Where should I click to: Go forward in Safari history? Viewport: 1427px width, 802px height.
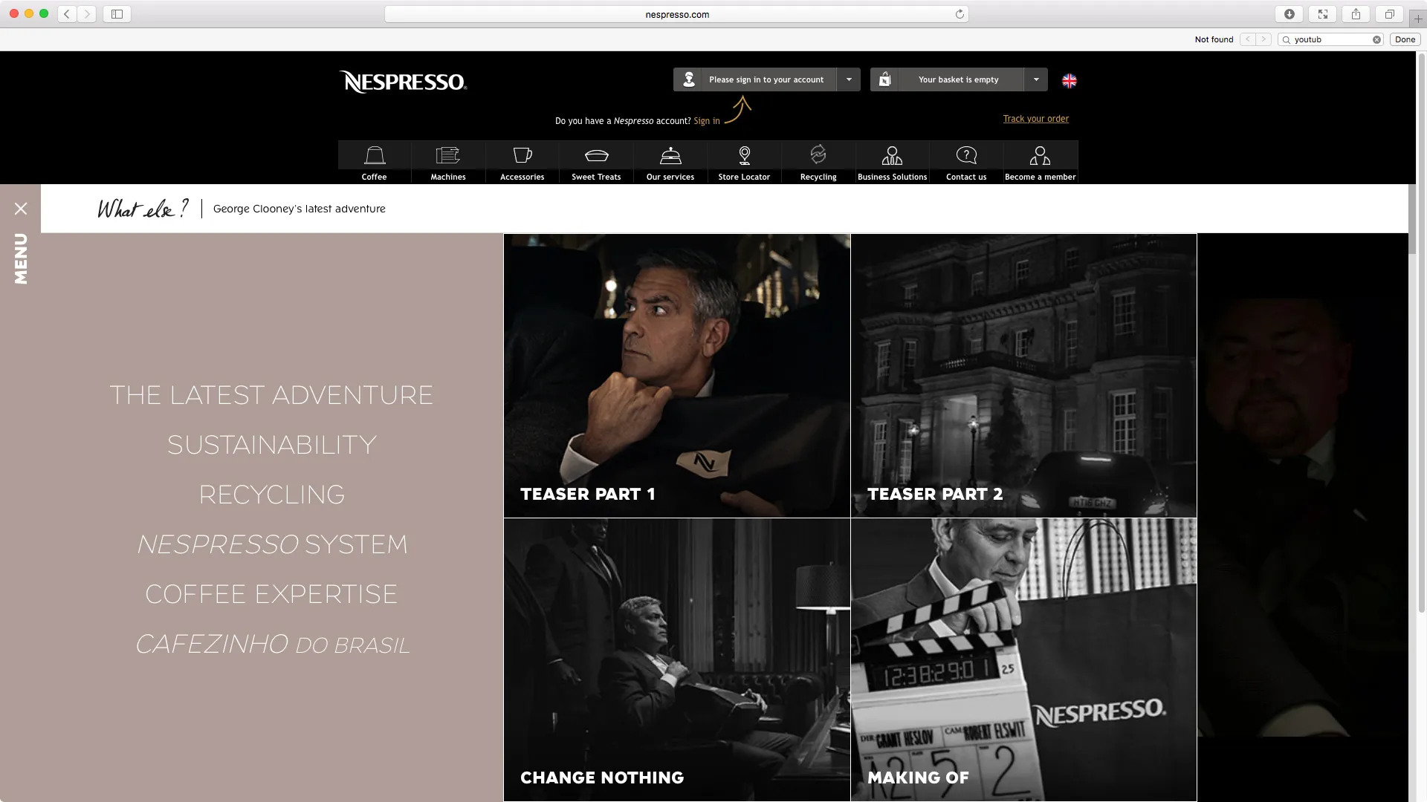coord(87,14)
